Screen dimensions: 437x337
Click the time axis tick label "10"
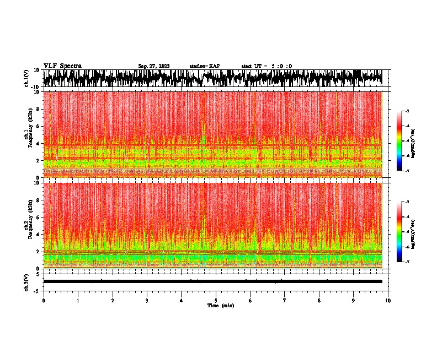388,301
